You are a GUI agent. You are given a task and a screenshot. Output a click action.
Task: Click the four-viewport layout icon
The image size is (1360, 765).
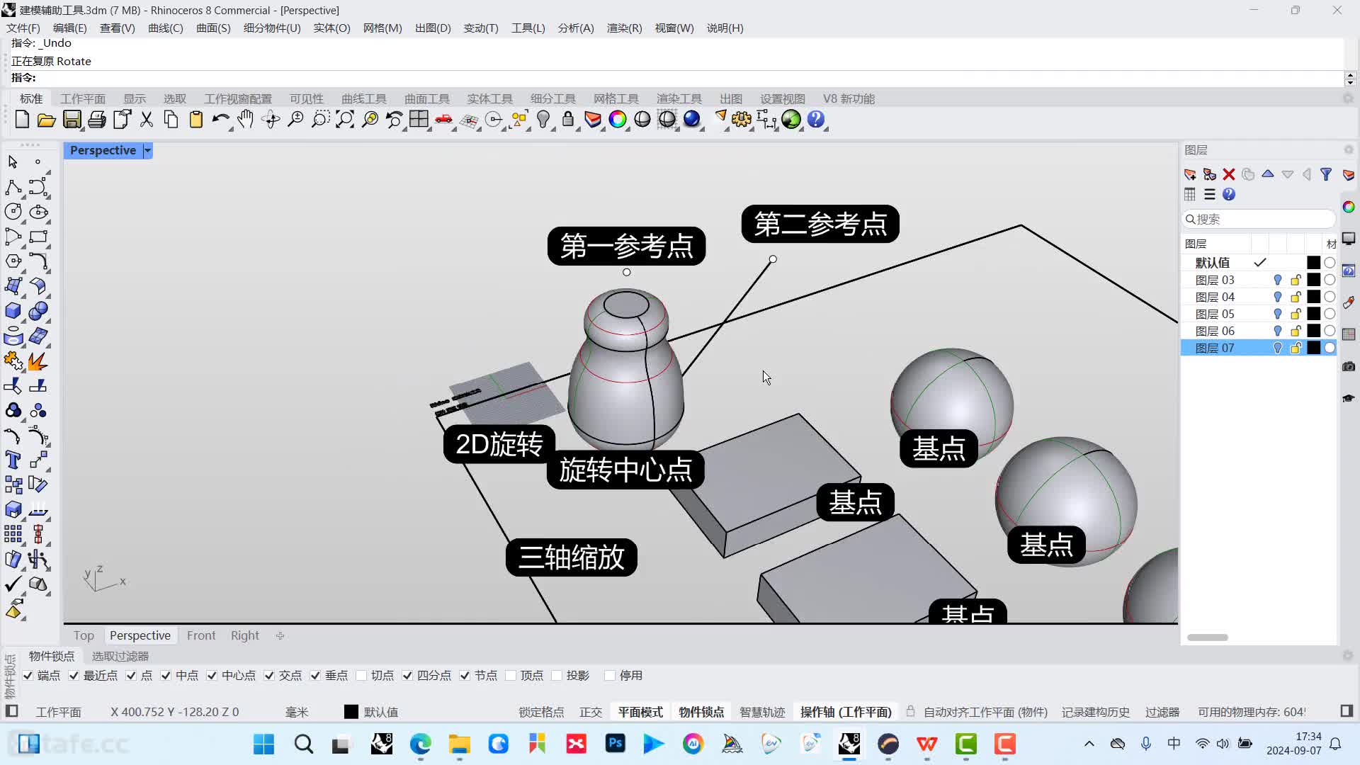pyautogui.click(x=419, y=120)
